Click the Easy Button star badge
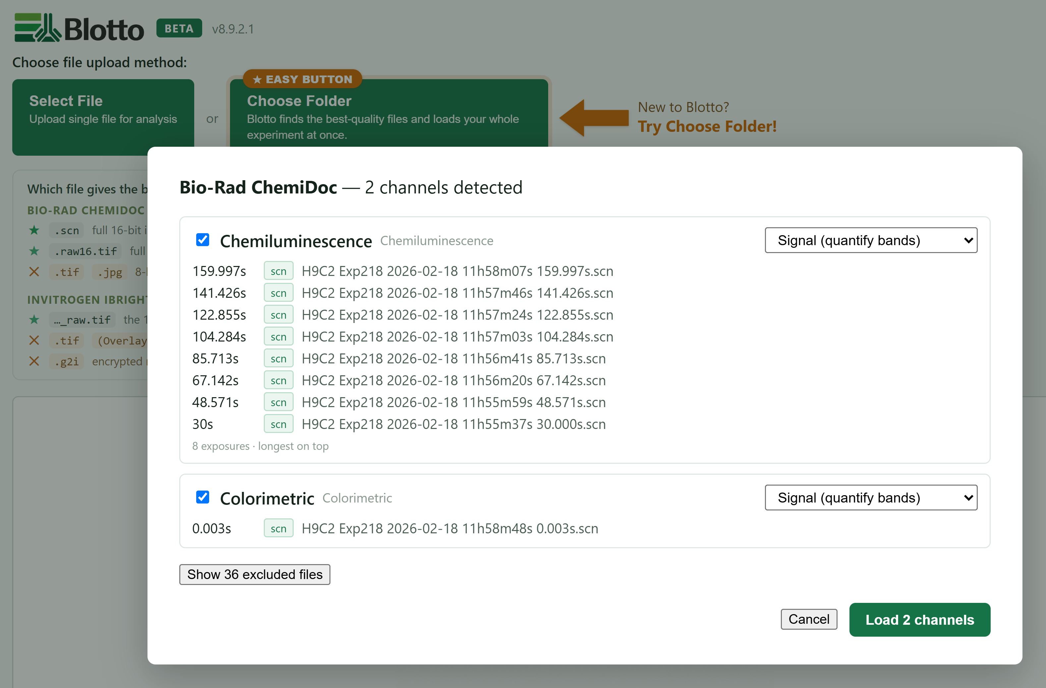The width and height of the screenshot is (1046, 688). tap(302, 79)
